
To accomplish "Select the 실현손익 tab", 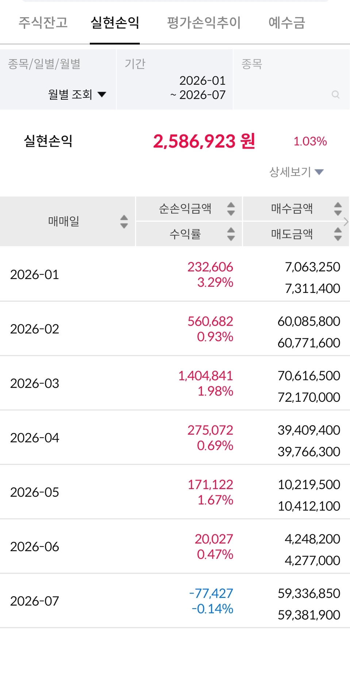I will pyautogui.click(x=115, y=23).
